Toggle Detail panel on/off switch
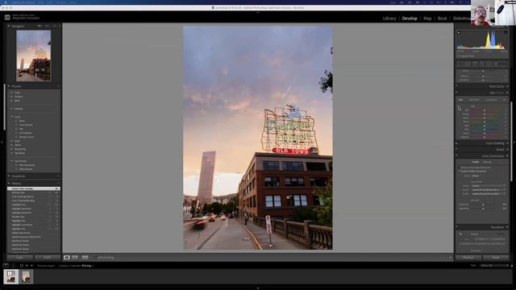Viewport: 516px width, 290px height. coord(456,150)
